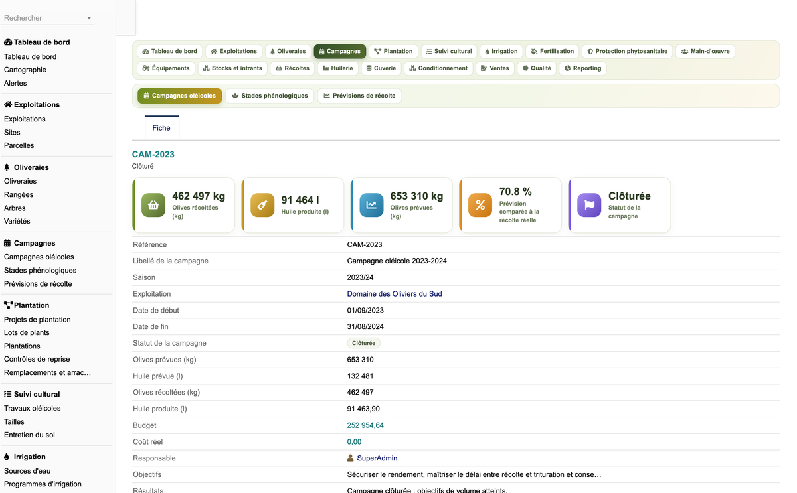This screenshot has width=797, height=493.
Task: Open the Irrigation top module
Action: (501, 51)
